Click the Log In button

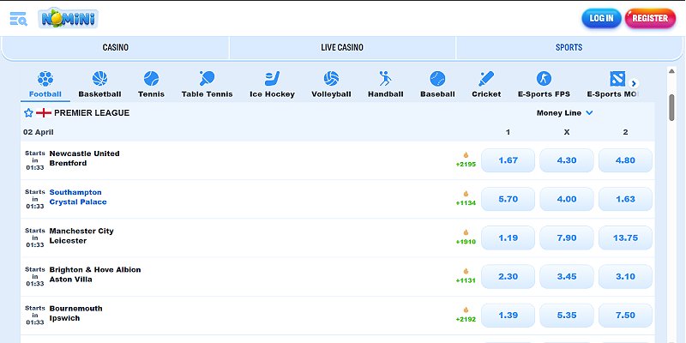602,18
